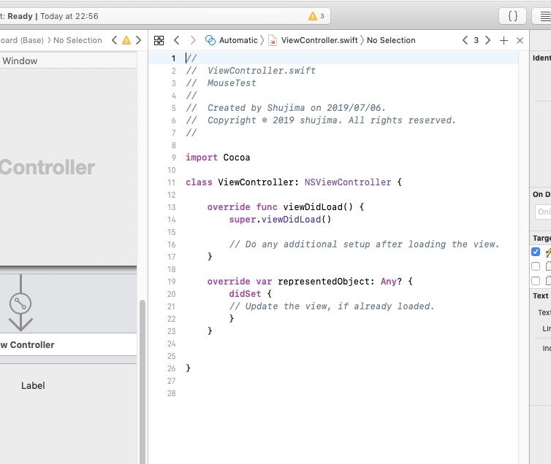Click the MouseTest comment line
The image size is (551, 464).
[221, 83]
